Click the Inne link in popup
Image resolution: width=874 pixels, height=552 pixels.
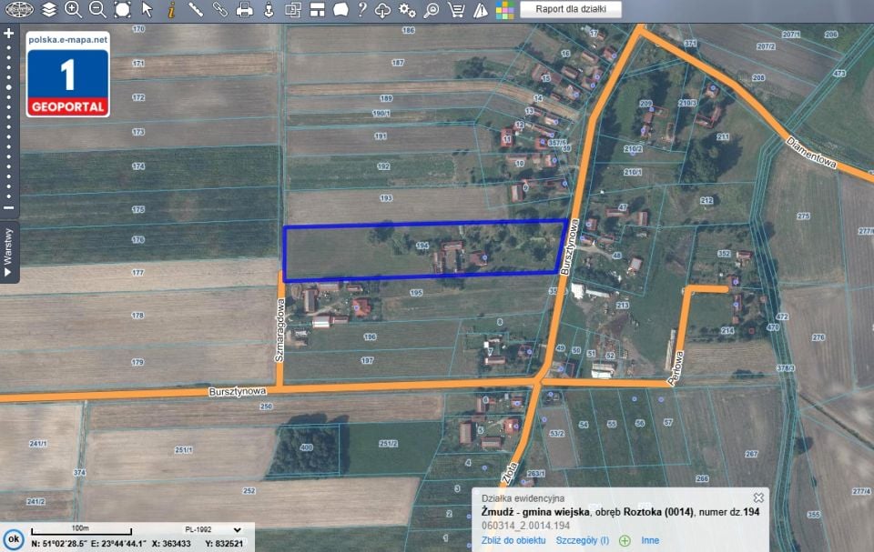[x=650, y=540]
